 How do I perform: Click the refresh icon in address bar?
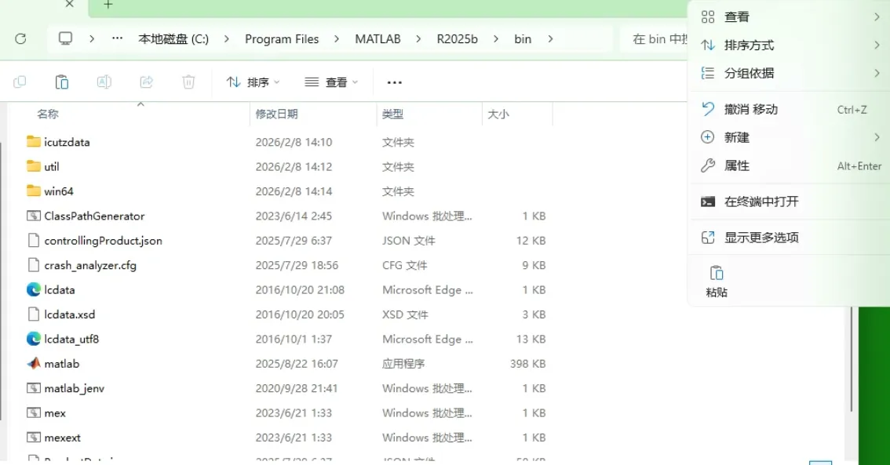(x=20, y=38)
